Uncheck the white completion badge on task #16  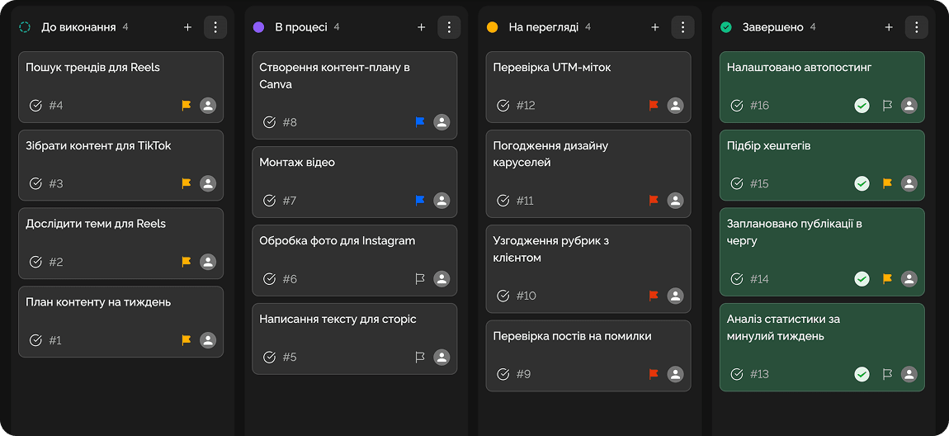click(862, 106)
